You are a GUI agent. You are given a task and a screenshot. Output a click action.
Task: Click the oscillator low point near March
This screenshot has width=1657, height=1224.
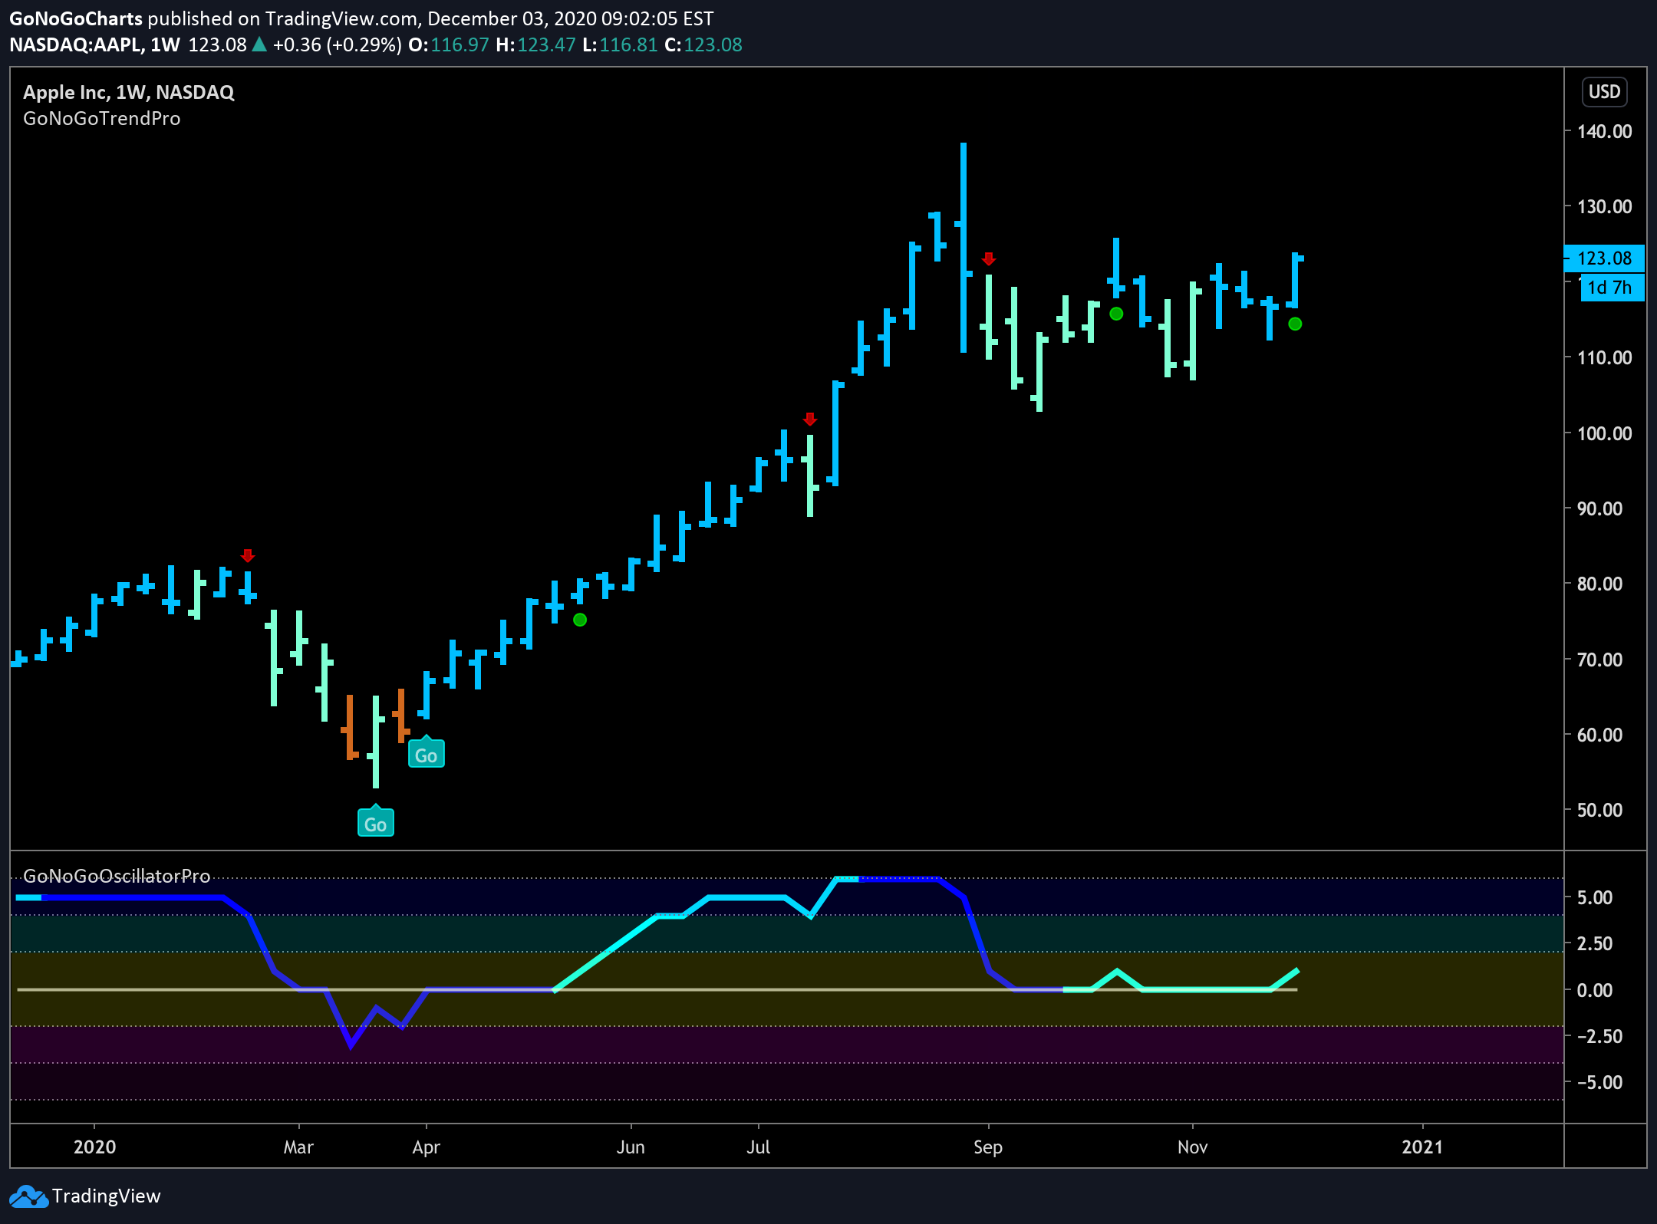[x=351, y=1045]
